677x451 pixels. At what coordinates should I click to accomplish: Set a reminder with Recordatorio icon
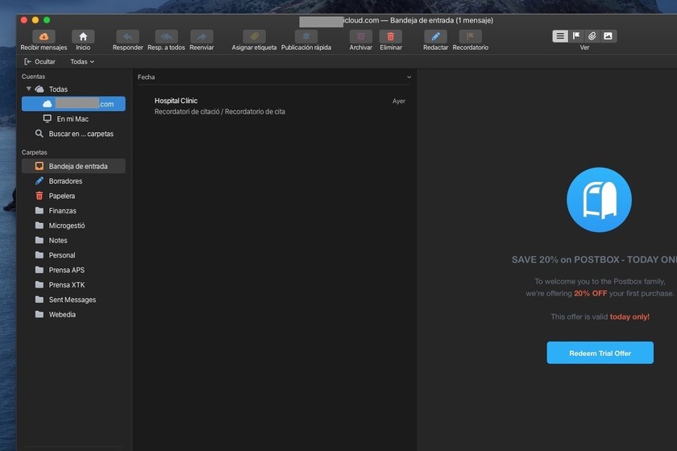(x=470, y=37)
